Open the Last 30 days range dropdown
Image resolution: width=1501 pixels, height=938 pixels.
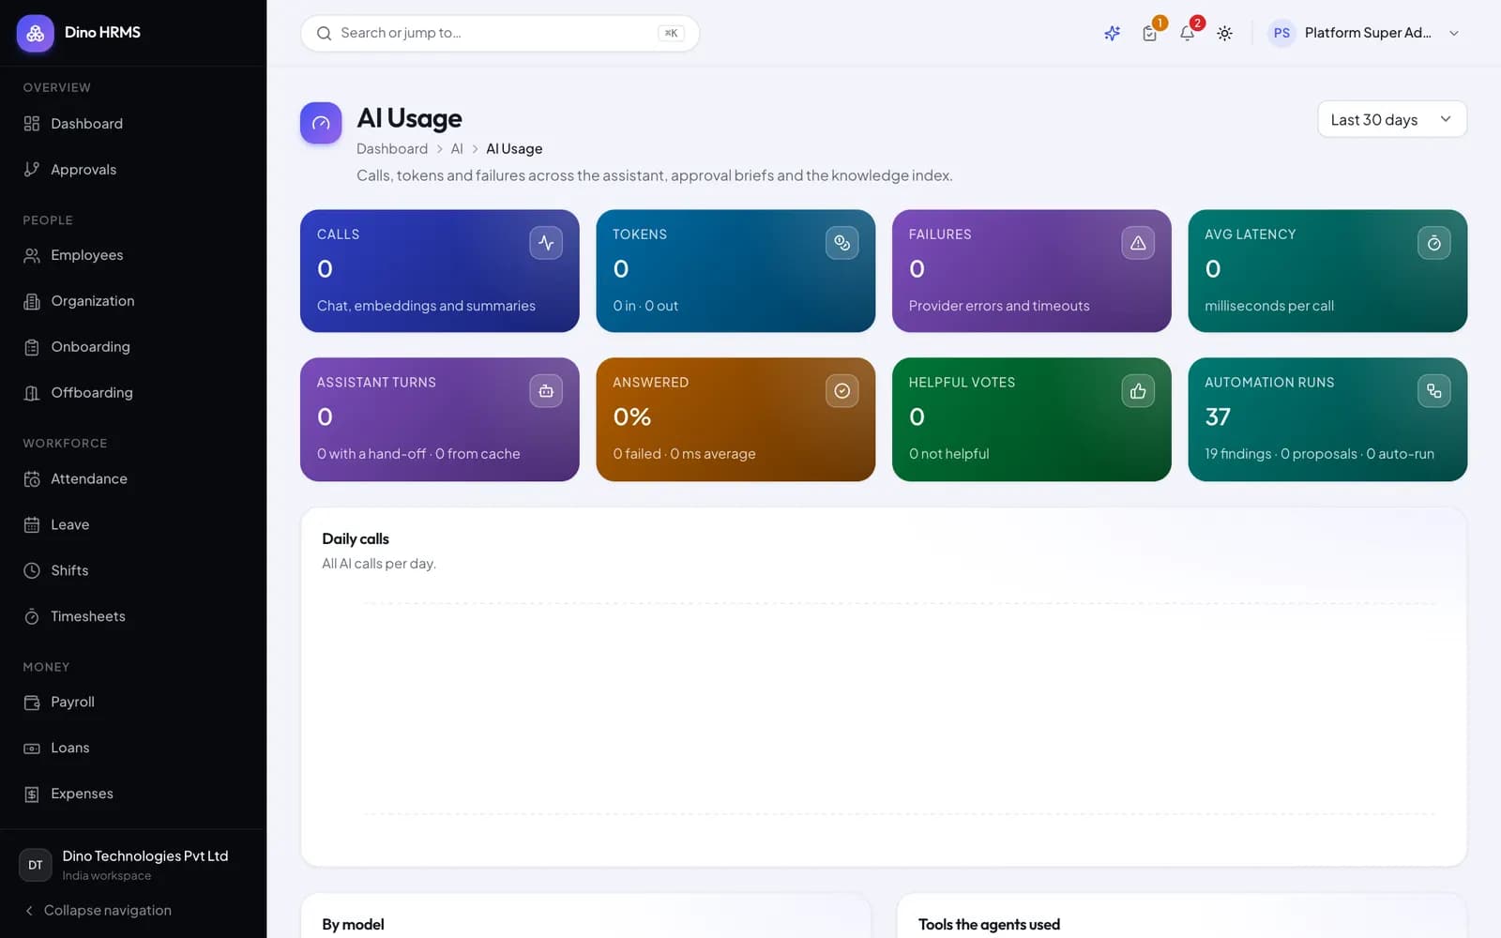1392,119
